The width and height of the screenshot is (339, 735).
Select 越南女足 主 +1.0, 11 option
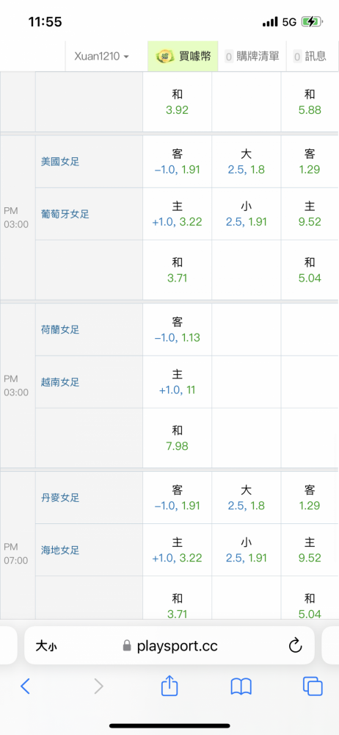(x=177, y=382)
